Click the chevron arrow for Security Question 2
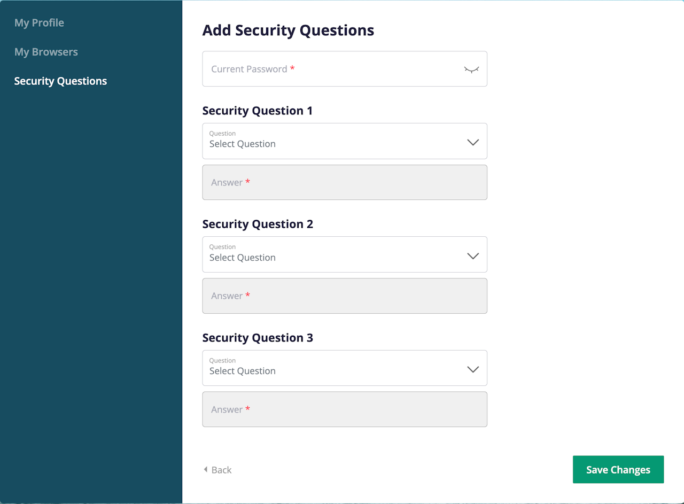Screen dimensions: 684x504 473,256
